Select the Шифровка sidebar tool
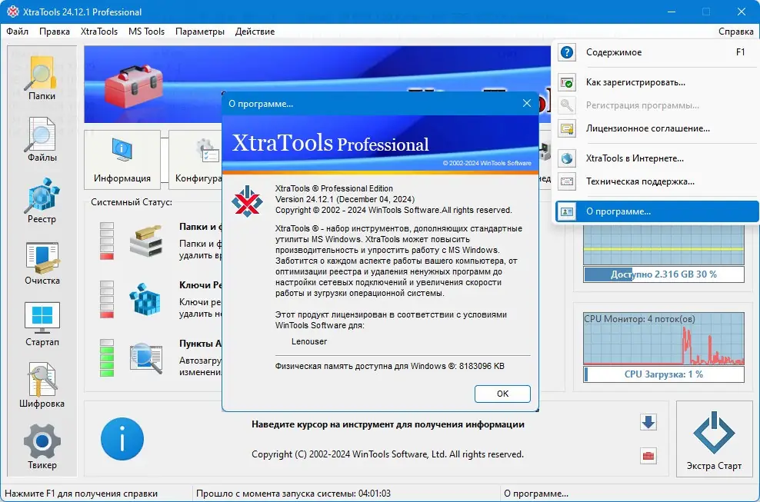Image resolution: width=760 pixels, height=502 pixels. tap(42, 386)
